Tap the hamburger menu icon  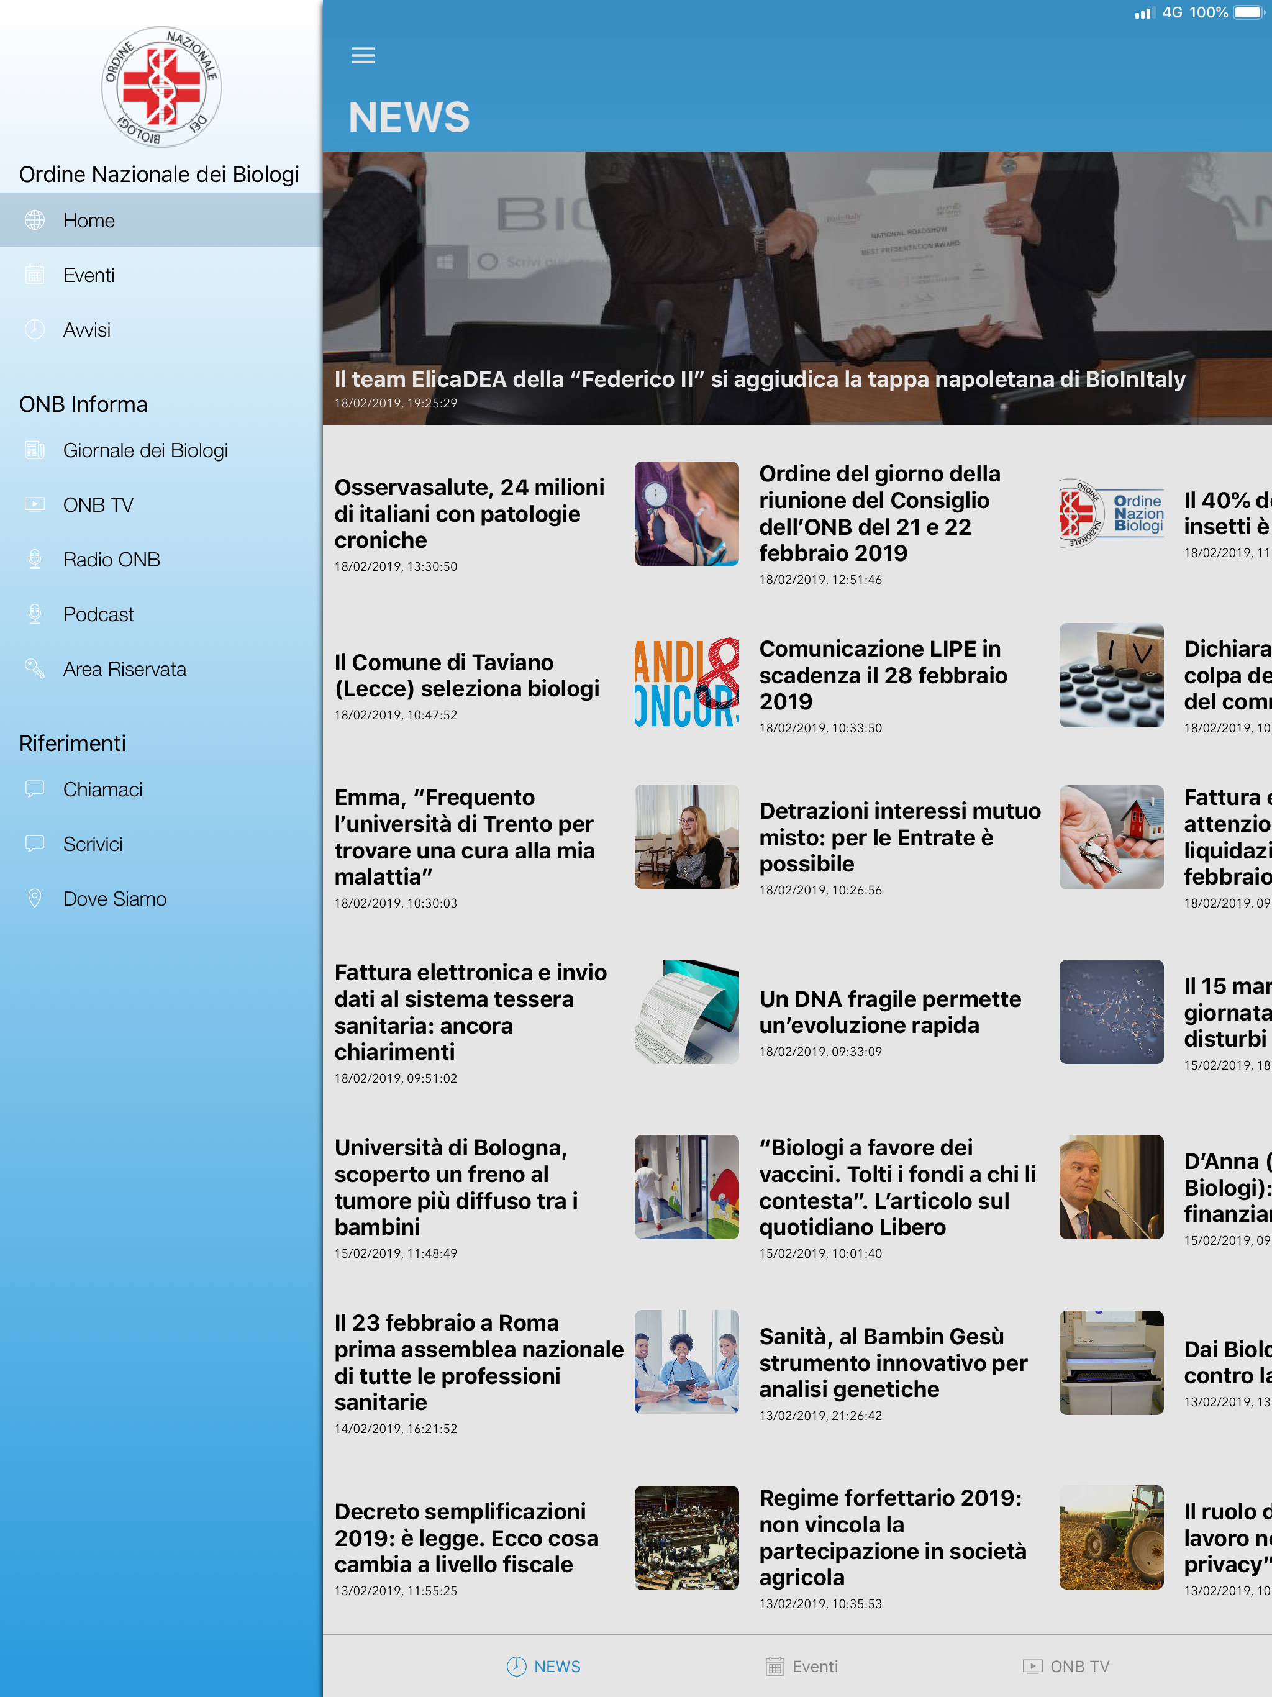click(363, 55)
